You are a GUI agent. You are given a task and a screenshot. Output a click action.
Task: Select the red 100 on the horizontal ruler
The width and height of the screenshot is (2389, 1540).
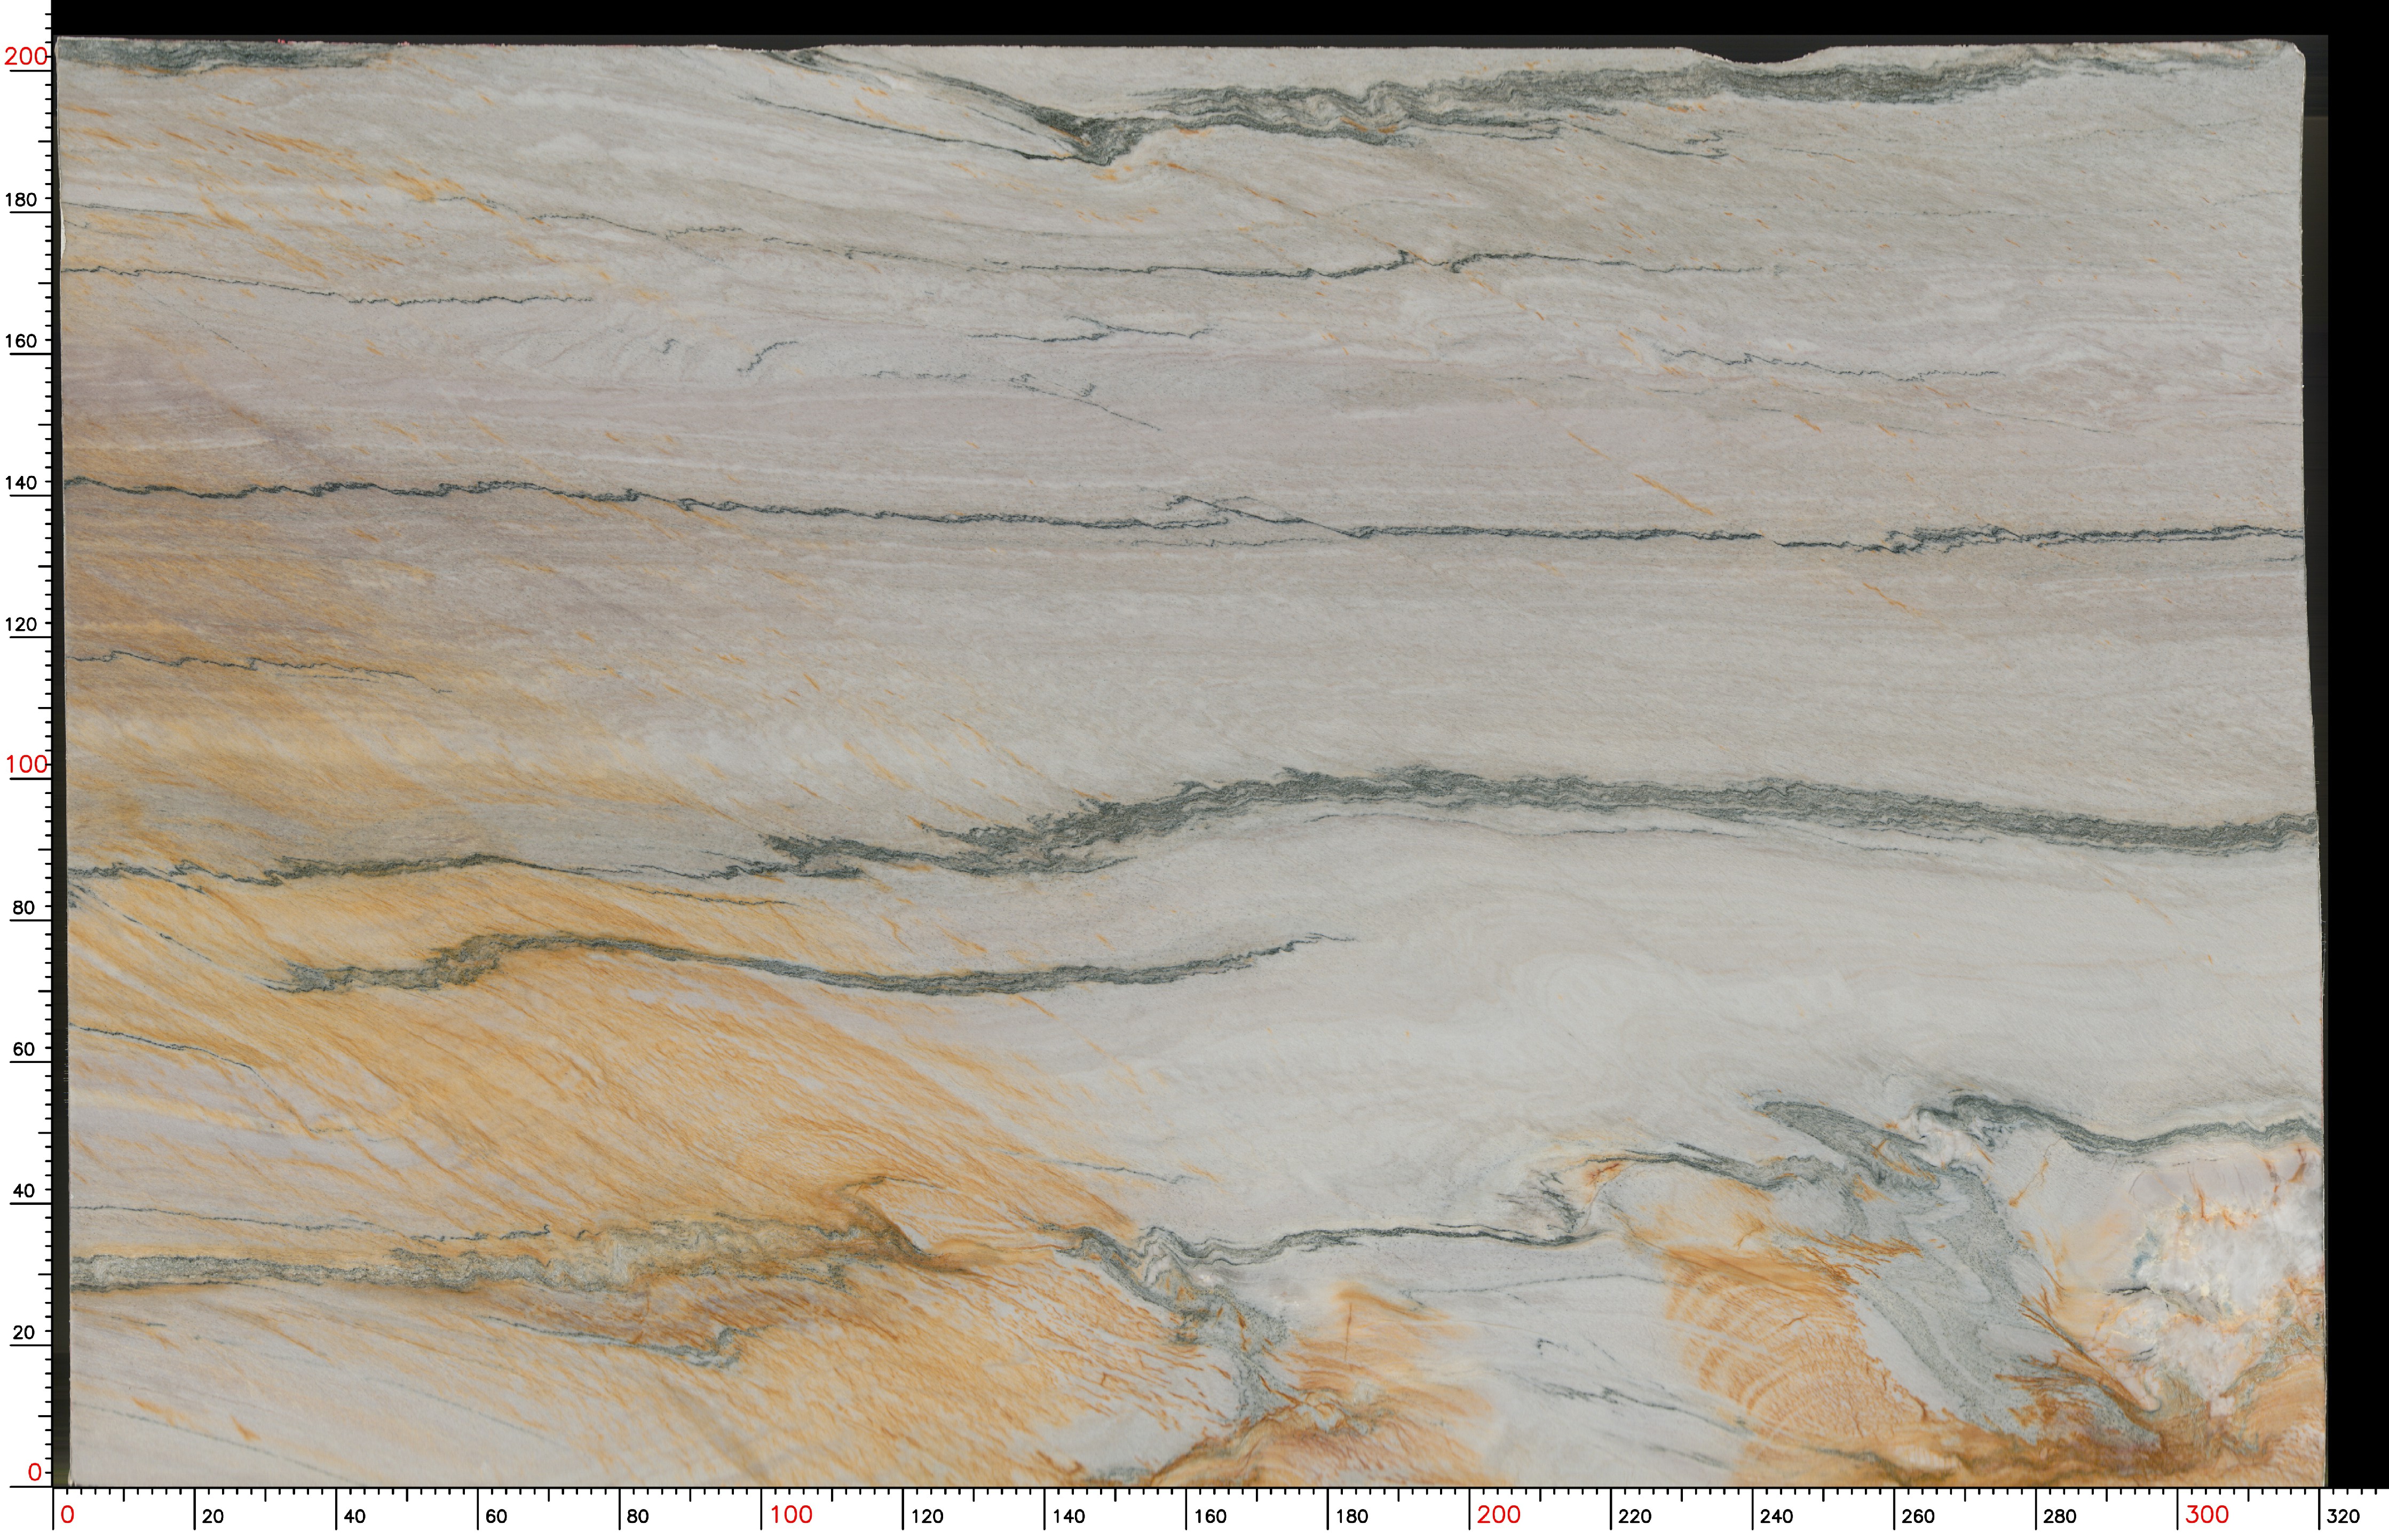pyautogui.click(x=791, y=1514)
